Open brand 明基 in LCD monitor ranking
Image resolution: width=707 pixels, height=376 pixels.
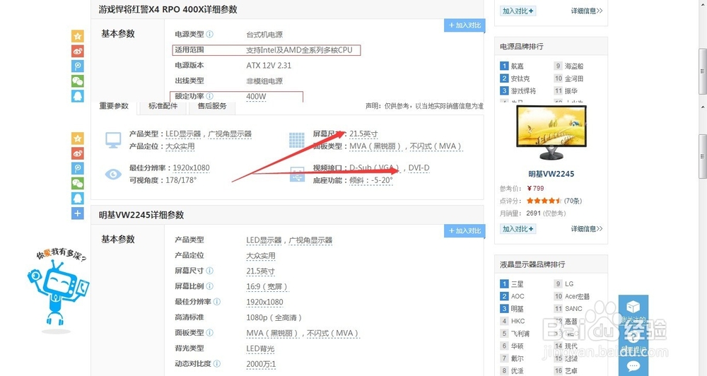click(518, 309)
